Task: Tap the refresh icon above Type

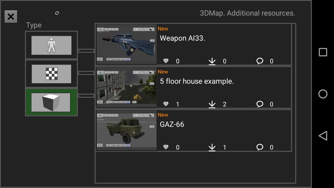Action: point(57,13)
